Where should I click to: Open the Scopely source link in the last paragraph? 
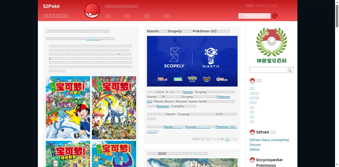tap(198, 127)
